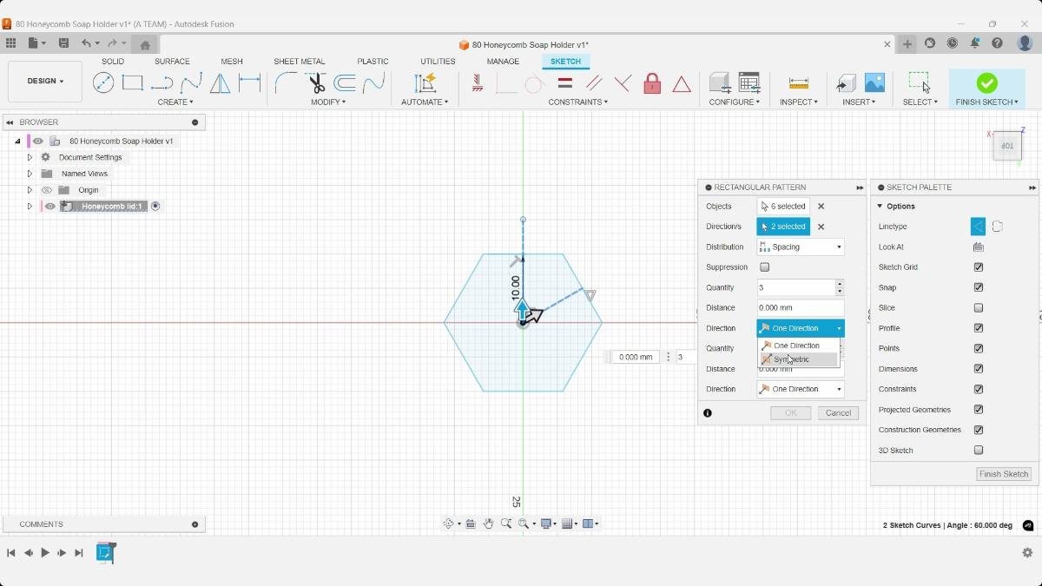Select the Offset tool icon
1042x586 pixels.
[x=345, y=82]
